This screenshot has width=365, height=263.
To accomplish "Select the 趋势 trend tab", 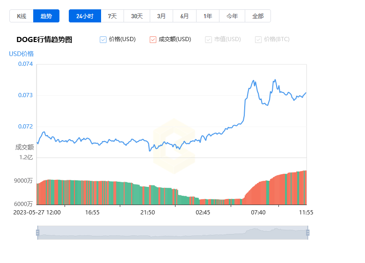I will pyautogui.click(x=46, y=16).
